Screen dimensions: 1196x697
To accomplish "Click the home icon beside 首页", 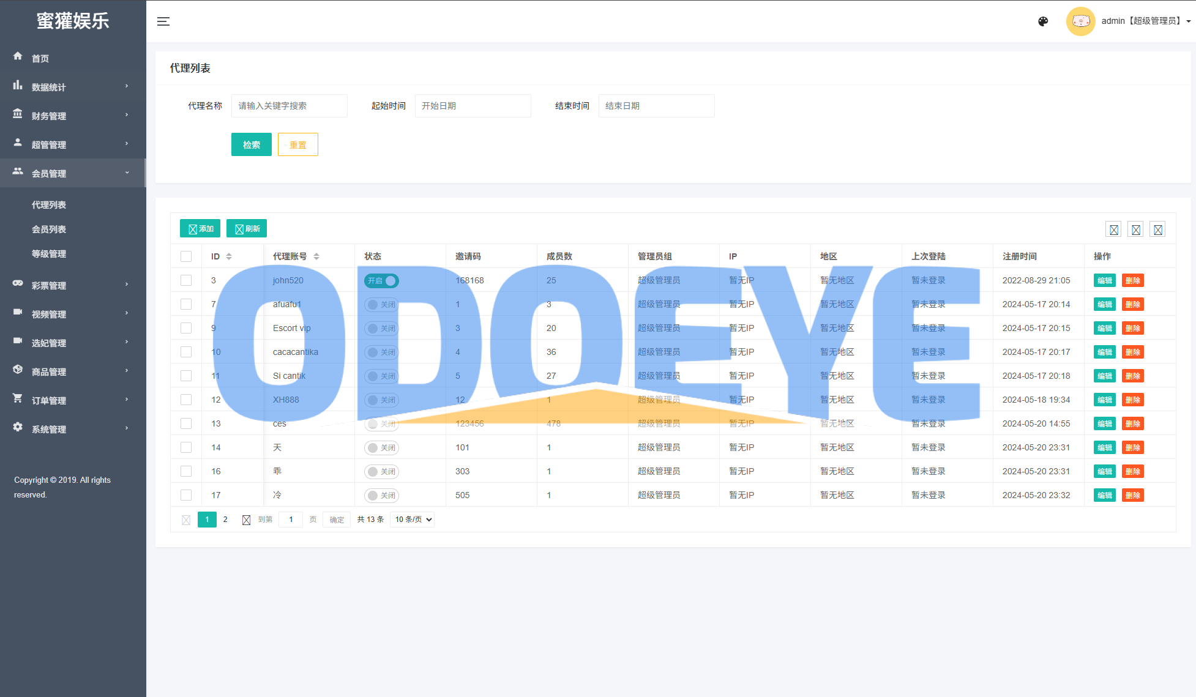I will (18, 56).
